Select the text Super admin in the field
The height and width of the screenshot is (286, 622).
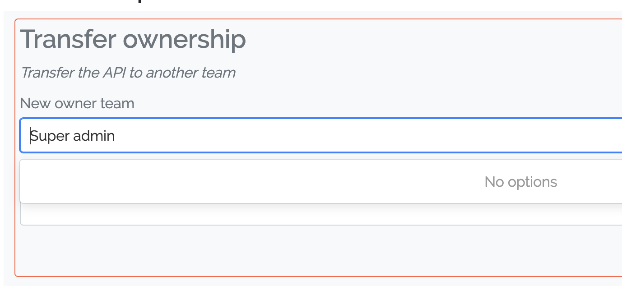tap(72, 135)
